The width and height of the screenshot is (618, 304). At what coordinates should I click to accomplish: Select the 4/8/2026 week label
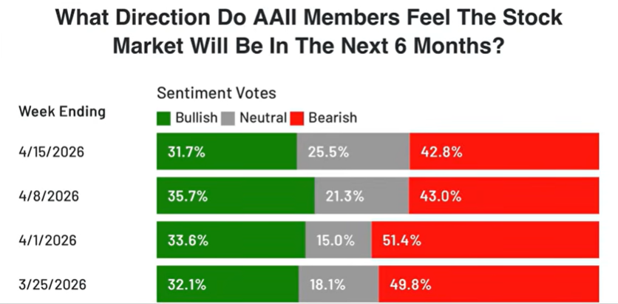(x=49, y=197)
